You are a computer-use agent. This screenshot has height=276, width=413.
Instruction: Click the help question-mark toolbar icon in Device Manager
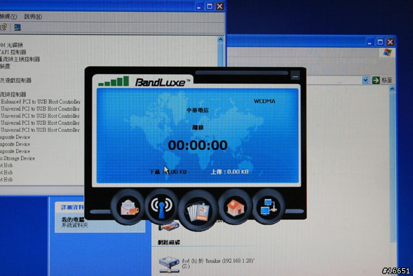click(3, 27)
